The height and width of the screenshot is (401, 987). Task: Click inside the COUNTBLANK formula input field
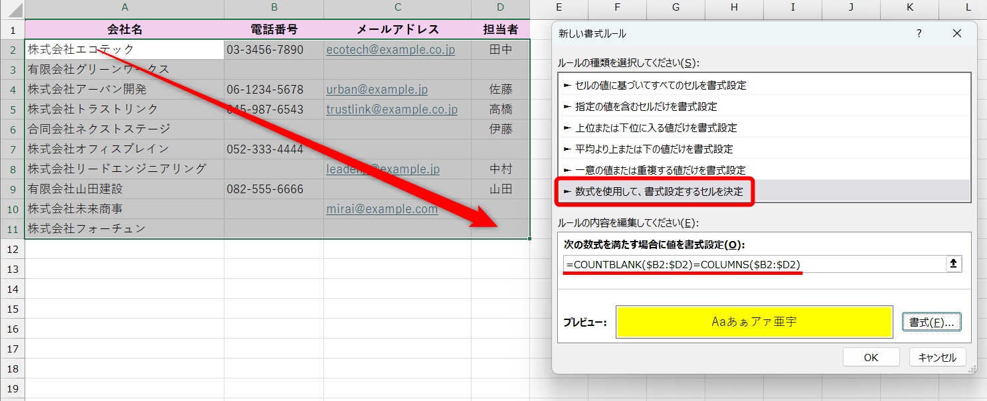731,264
